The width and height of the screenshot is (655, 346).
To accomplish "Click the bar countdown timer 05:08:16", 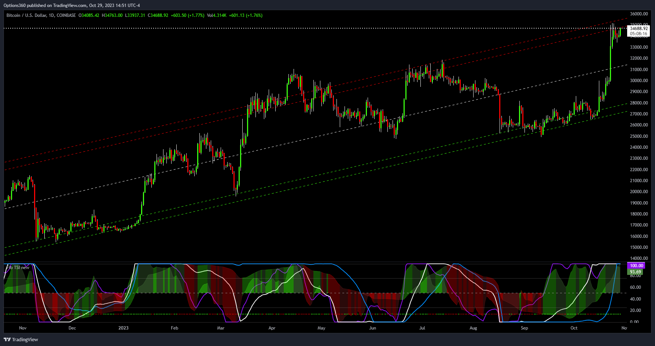I will 639,34.
